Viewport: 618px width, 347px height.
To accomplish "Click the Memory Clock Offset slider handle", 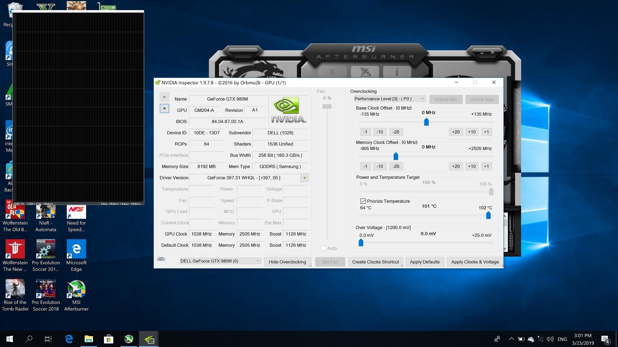I will point(396,156).
